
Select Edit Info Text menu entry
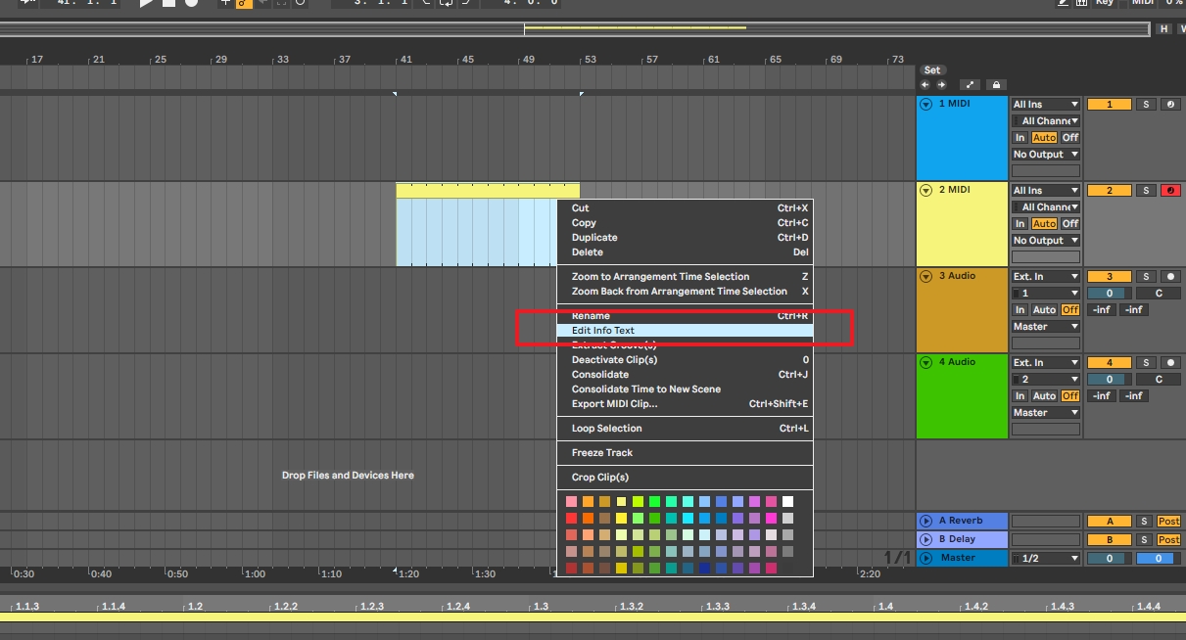(x=686, y=331)
